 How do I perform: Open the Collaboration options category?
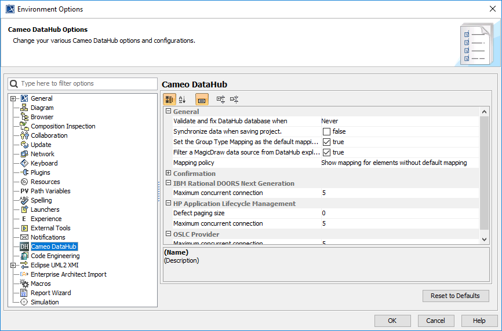point(49,135)
